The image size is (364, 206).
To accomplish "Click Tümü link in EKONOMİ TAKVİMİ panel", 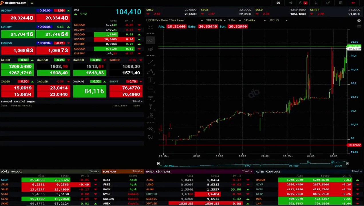I will point(137,101).
